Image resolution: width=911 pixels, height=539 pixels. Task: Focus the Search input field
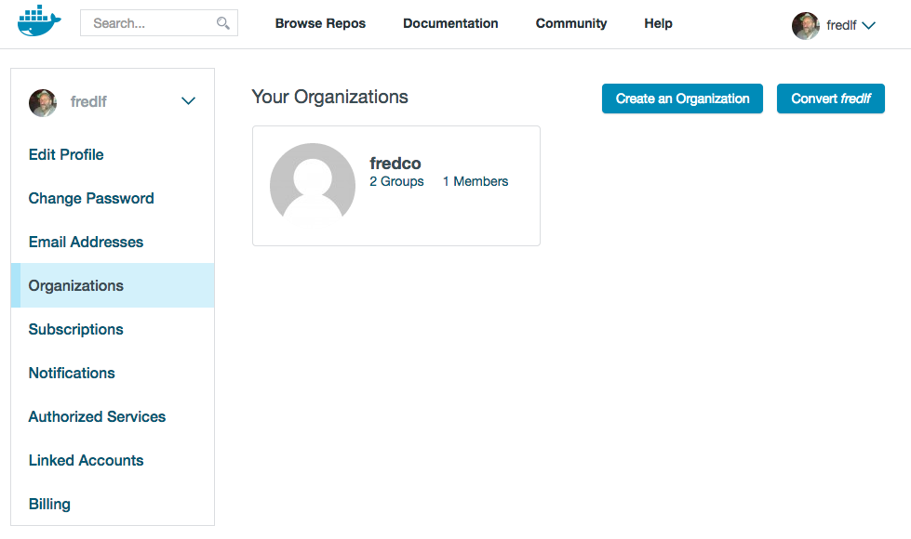[158, 23]
